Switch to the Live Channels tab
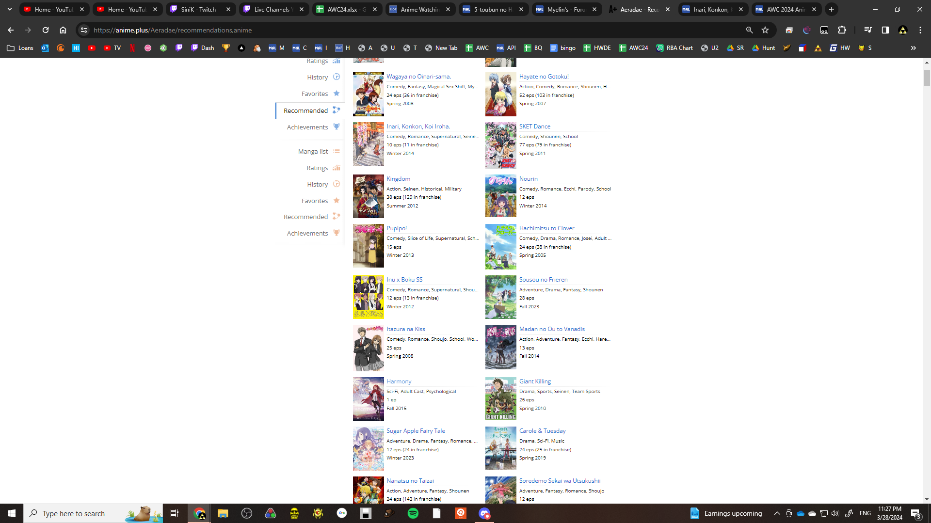 click(273, 9)
